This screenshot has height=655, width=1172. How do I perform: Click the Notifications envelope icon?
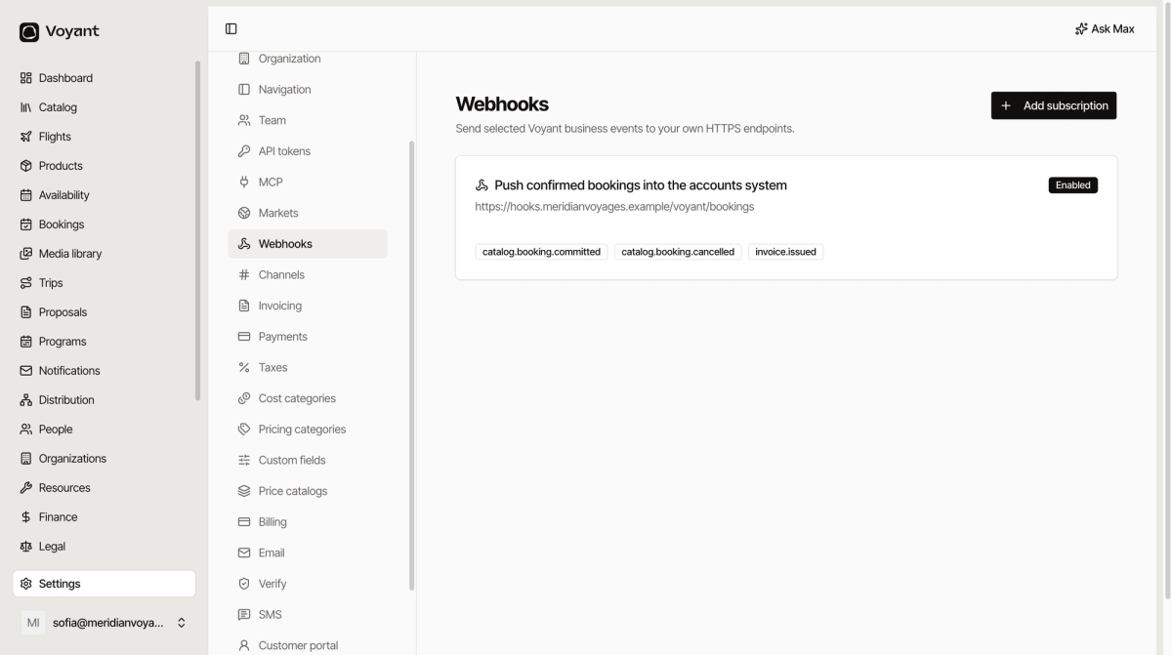26,371
